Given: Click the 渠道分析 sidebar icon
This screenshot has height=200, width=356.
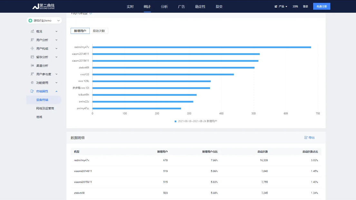Looking at the screenshot, I should point(32,66).
